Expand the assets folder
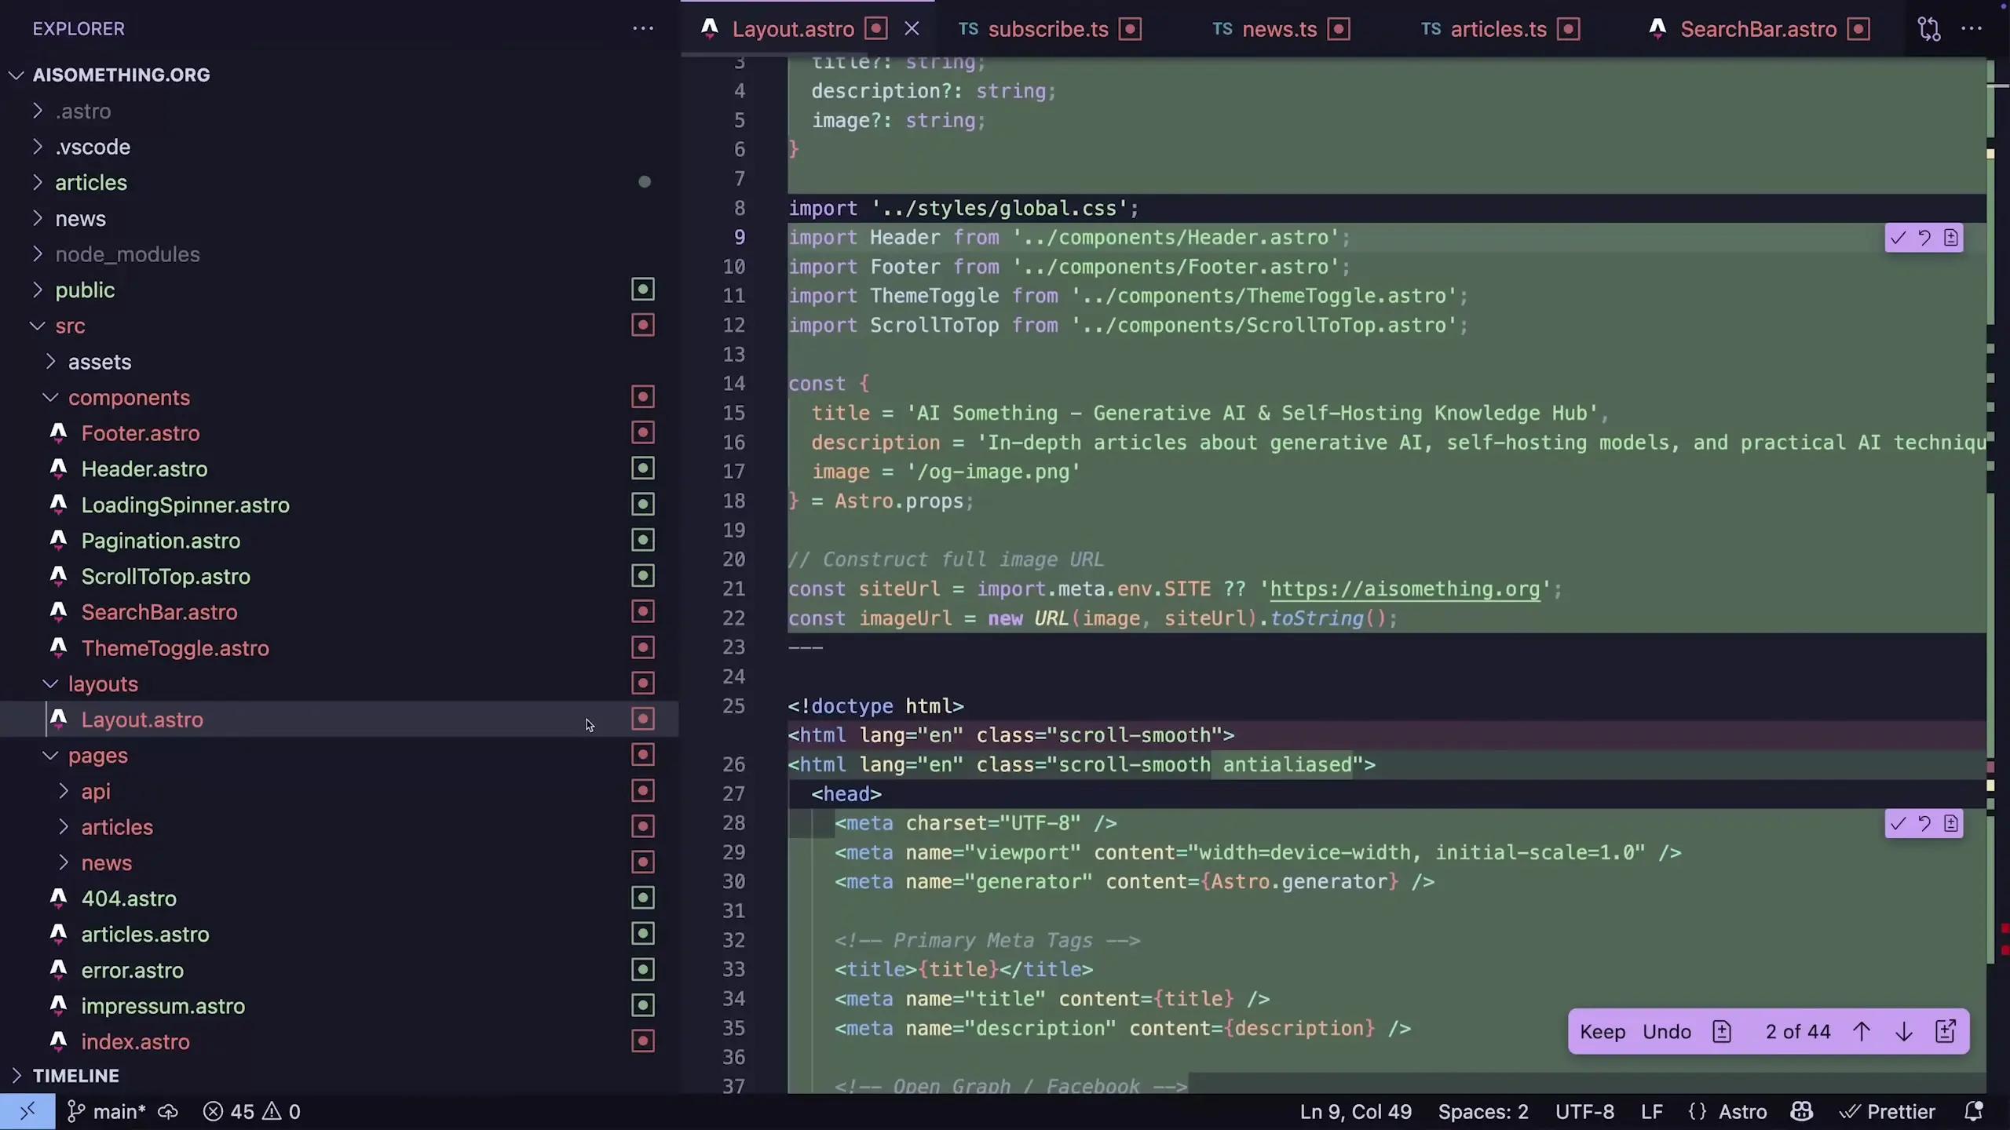Image resolution: width=2010 pixels, height=1130 pixels. click(x=339, y=362)
